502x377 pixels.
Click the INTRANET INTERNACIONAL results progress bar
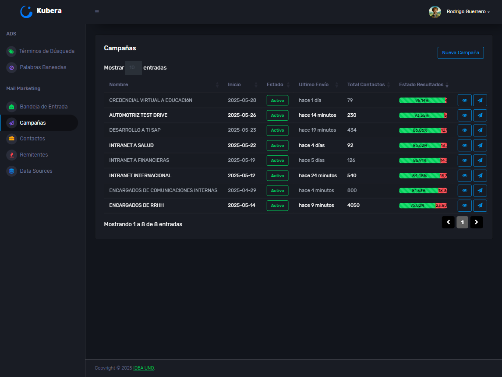pos(423,176)
